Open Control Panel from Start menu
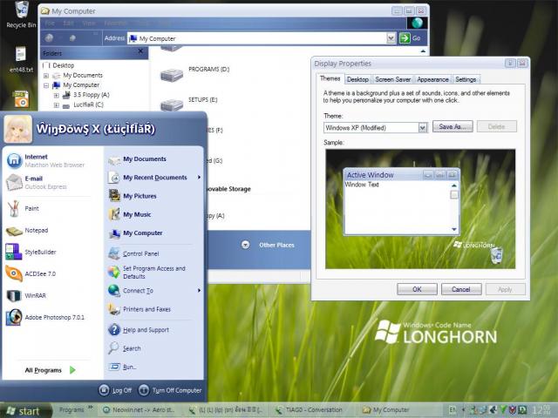This screenshot has height=418, width=558. click(x=133, y=253)
